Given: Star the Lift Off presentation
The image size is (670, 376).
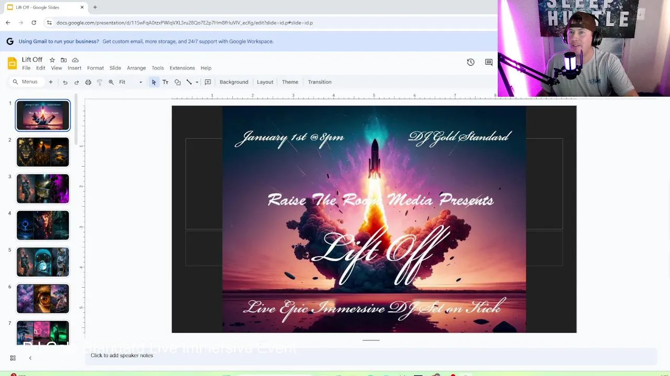Looking at the screenshot, I should pos(52,60).
